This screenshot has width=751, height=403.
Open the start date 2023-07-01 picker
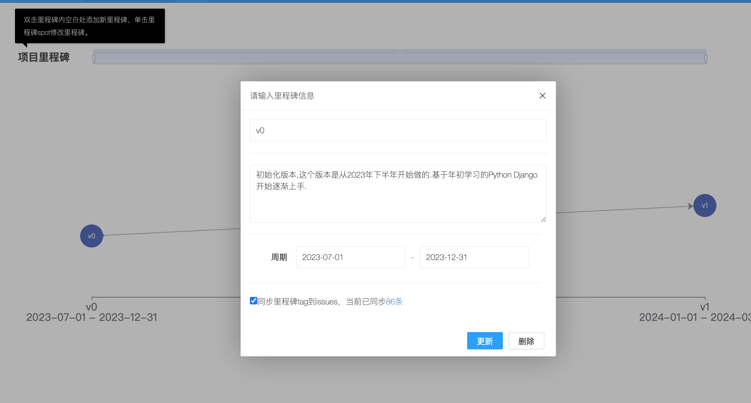(350, 257)
